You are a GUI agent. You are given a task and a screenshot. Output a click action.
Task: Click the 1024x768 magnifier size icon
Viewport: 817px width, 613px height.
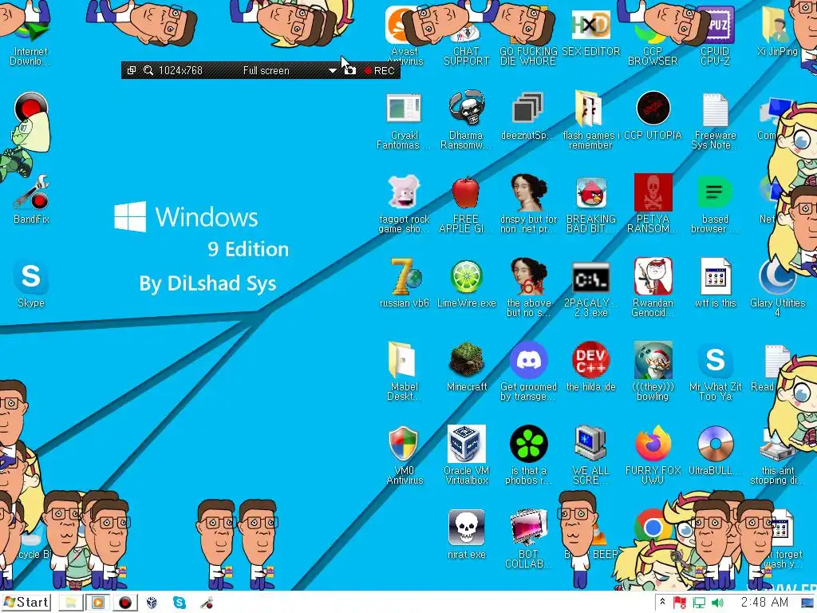148,70
